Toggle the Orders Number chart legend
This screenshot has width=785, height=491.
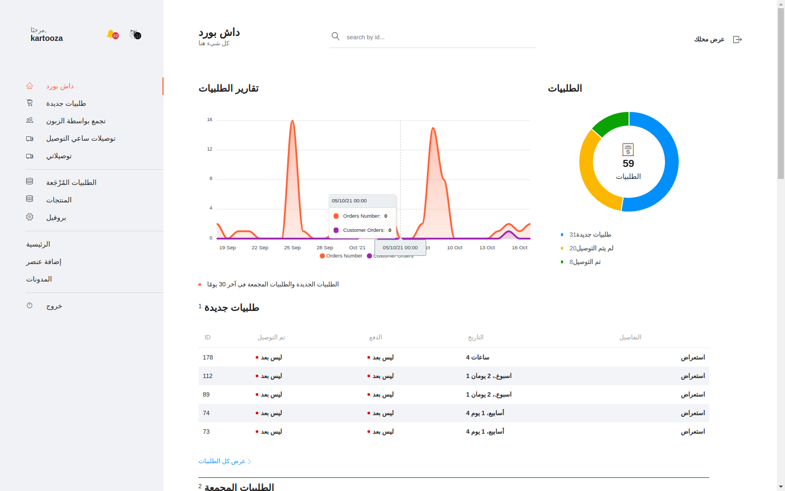point(341,256)
